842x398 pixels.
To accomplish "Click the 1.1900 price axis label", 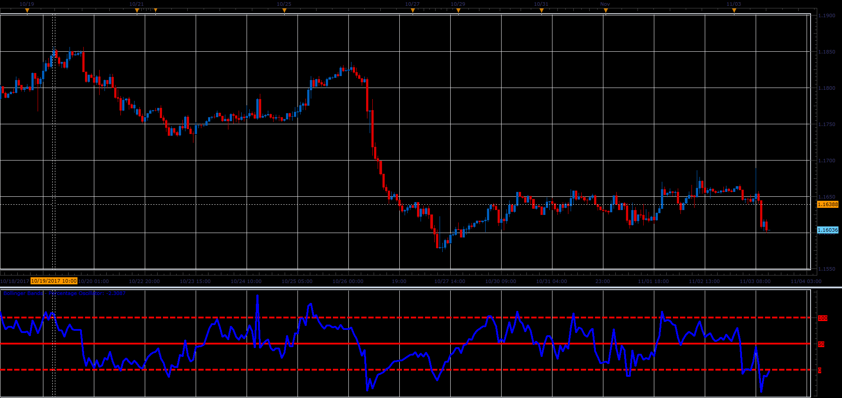I will pyautogui.click(x=827, y=15).
